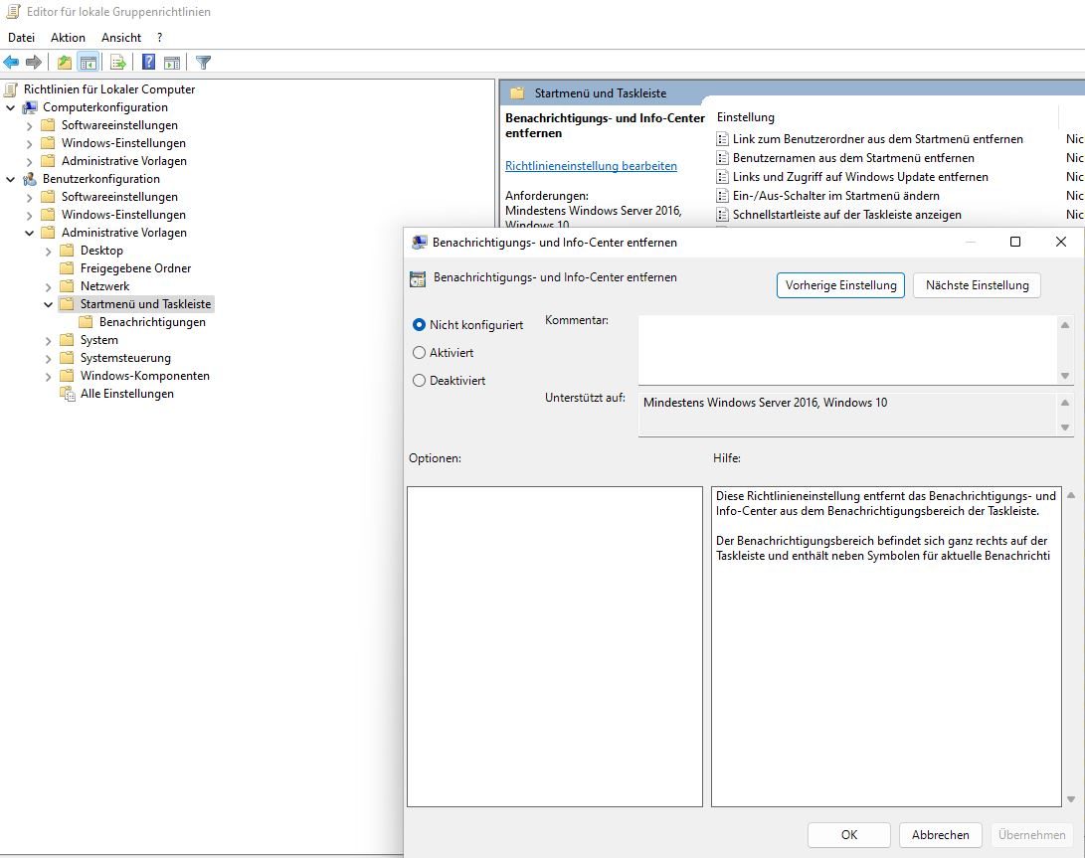
Task: Open the Aktion menu
Action: click(68, 38)
